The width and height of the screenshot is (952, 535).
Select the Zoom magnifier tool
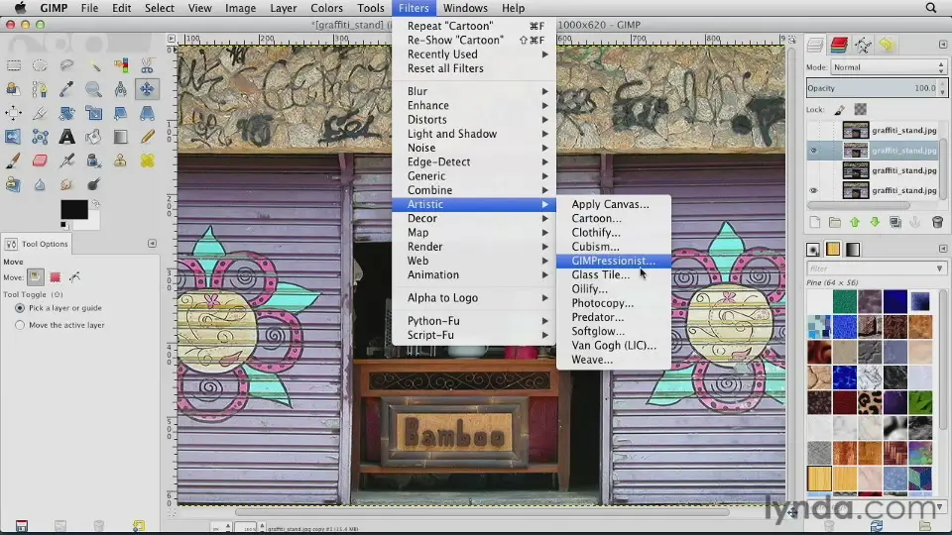[93, 89]
